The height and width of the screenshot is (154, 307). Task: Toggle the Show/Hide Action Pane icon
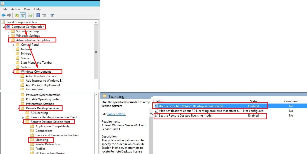pyautogui.click(x=44, y=15)
